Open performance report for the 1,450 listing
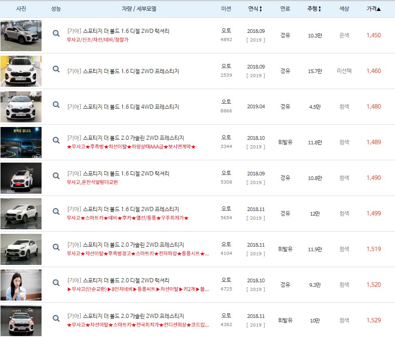This screenshot has width=395, height=338. tap(56, 33)
